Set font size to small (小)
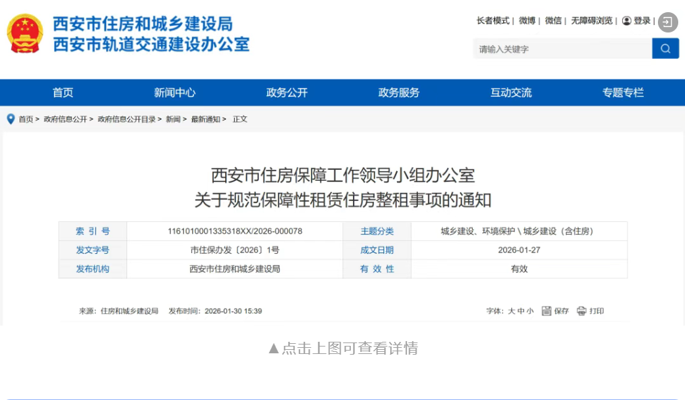Image resolution: width=685 pixels, height=400 pixels. [x=529, y=311]
